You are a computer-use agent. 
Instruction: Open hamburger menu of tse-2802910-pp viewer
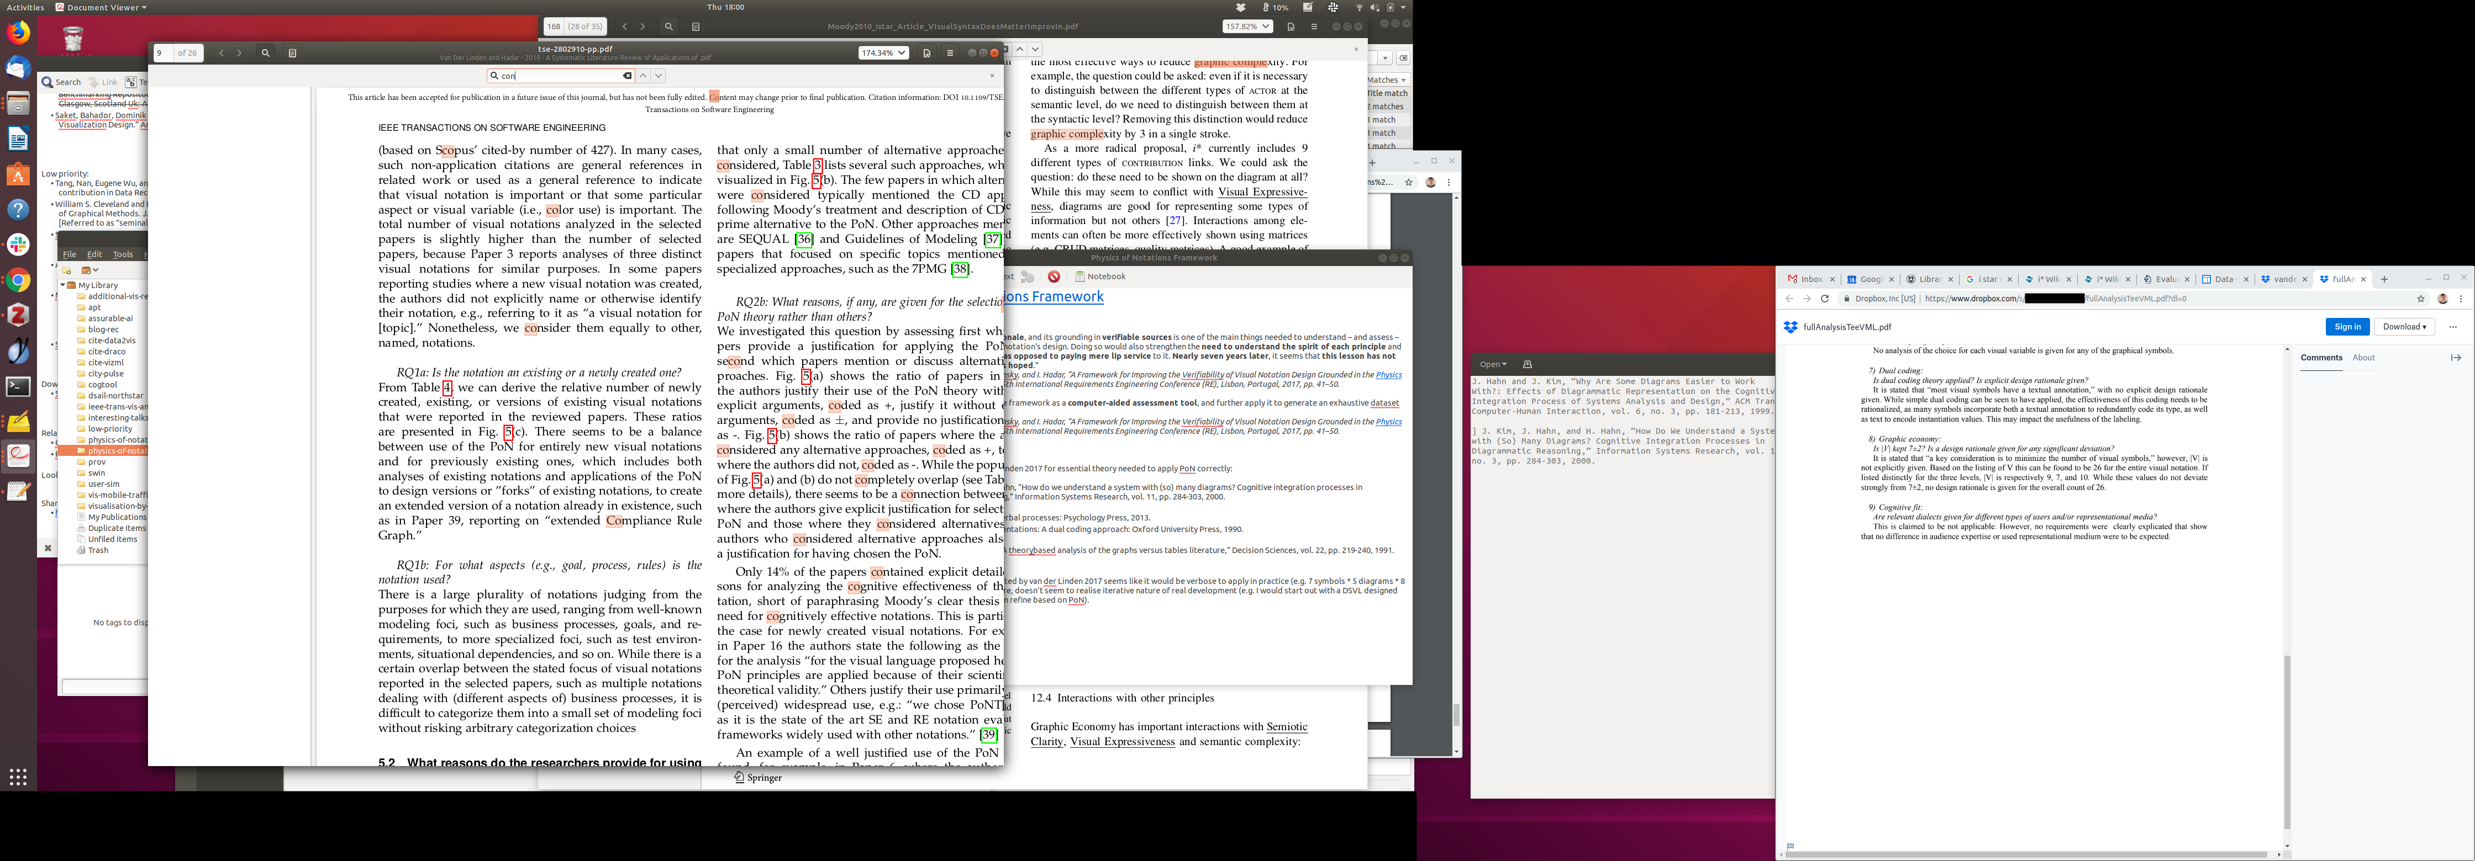pos(950,53)
